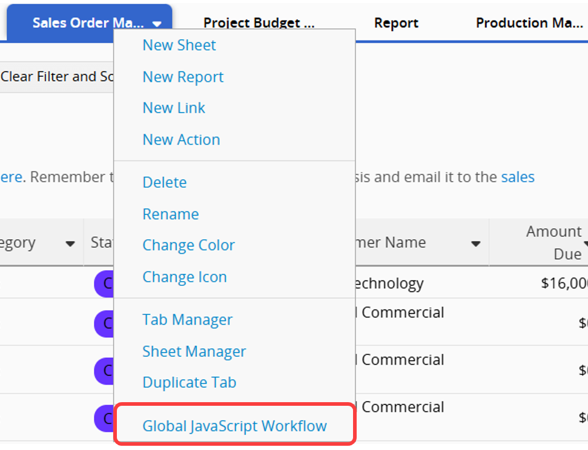This screenshot has width=588, height=450.
Task: Open the Category column filter arrow
Action: 70,244
